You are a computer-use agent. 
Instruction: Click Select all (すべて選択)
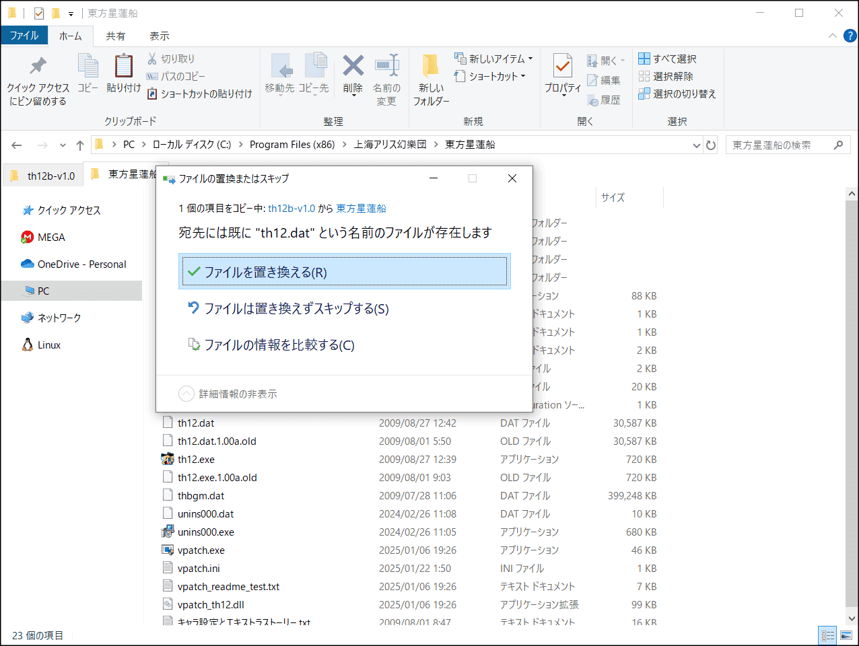point(667,59)
